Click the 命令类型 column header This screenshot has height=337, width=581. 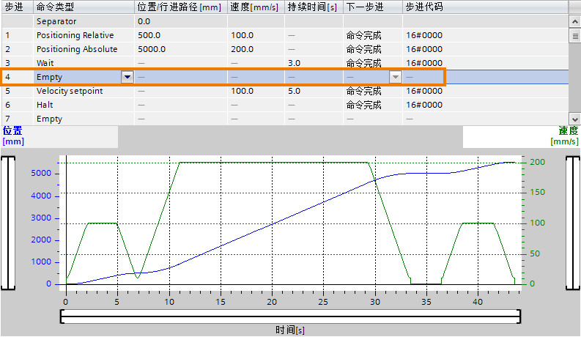point(55,7)
